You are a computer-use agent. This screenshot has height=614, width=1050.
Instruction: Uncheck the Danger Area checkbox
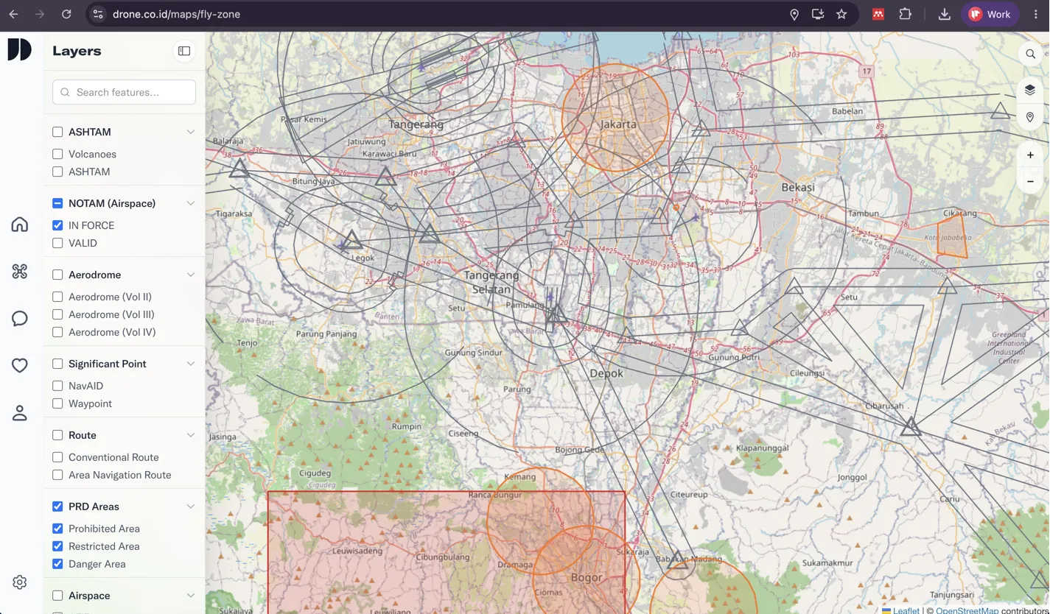pos(57,564)
